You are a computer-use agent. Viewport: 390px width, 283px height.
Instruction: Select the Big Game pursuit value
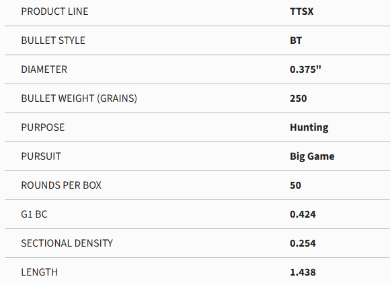pyautogui.click(x=312, y=156)
